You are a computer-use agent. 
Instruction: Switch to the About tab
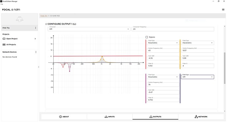tap(64, 117)
